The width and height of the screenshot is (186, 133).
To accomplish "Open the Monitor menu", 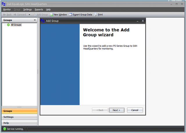I will 7,10.
